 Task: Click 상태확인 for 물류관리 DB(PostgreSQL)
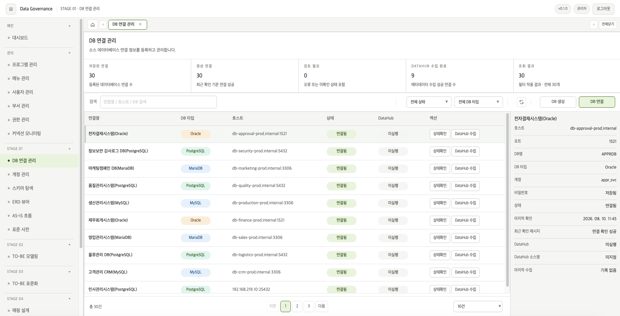click(x=440, y=255)
